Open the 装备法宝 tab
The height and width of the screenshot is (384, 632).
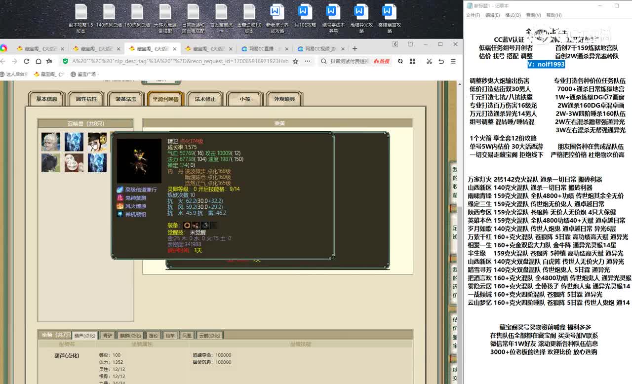[126, 99]
